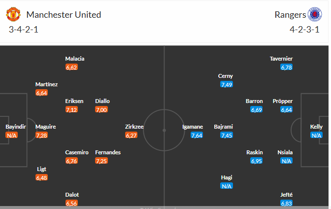Select Fernandes's 7,25 rating badge

click(101, 161)
